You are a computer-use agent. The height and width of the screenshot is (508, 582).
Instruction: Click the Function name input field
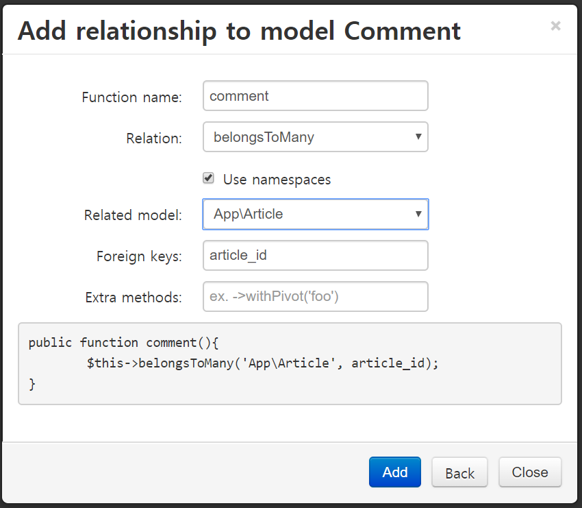tap(315, 96)
